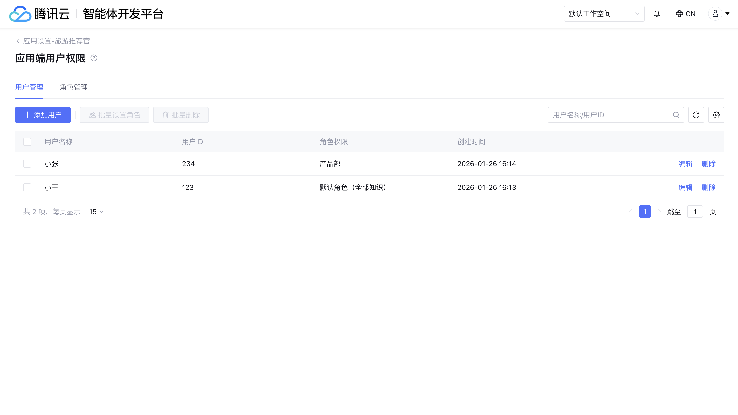Go back via breadcrumb arrow icon
Viewport: 738px width, 415px height.
pyautogui.click(x=18, y=41)
